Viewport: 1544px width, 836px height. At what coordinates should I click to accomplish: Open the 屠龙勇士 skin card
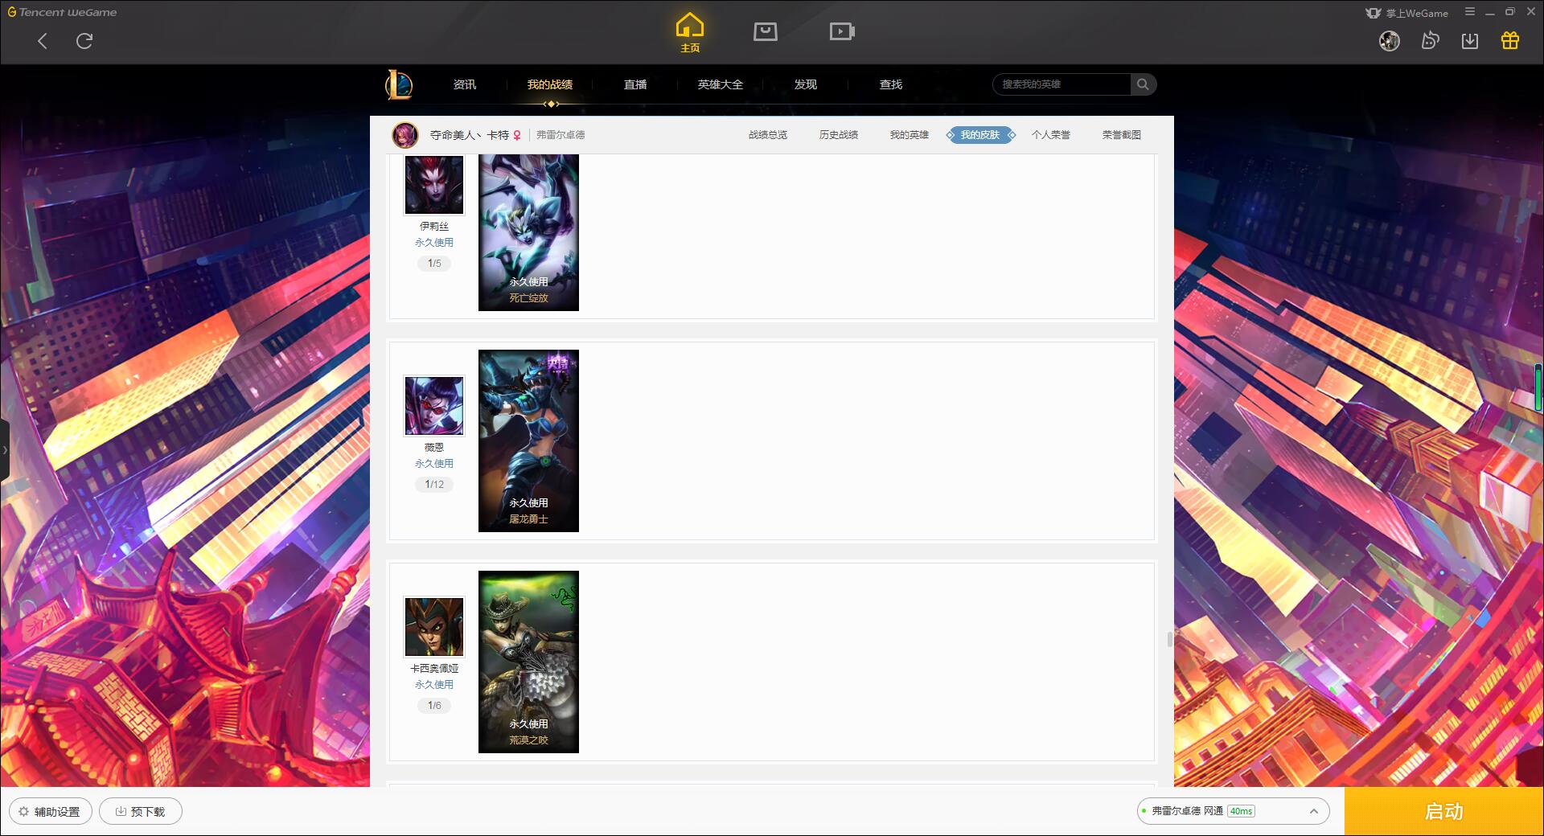tap(528, 441)
